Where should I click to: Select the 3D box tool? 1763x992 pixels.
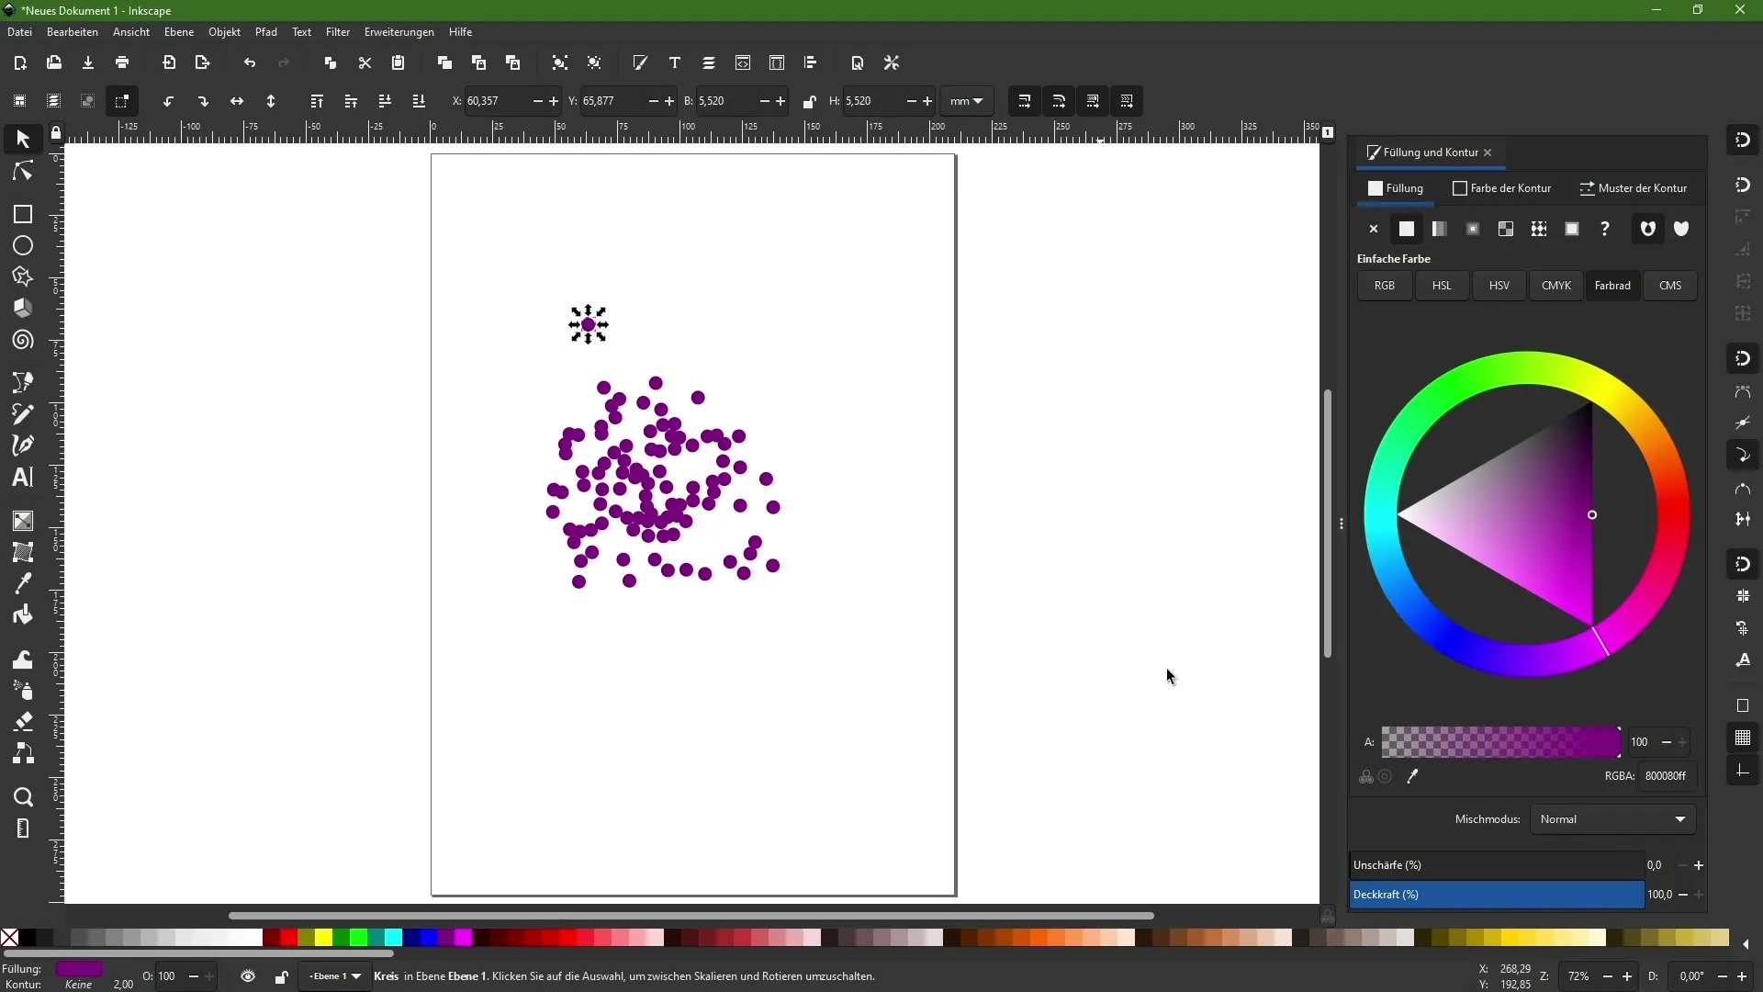point(23,309)
